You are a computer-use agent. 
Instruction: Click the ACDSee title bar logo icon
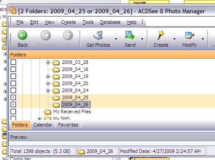point(13,11)
